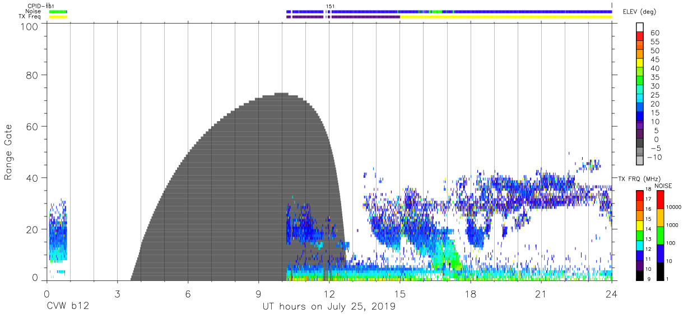
Task: Click the 'TX Freq' row label at top left
Action: 29,16
